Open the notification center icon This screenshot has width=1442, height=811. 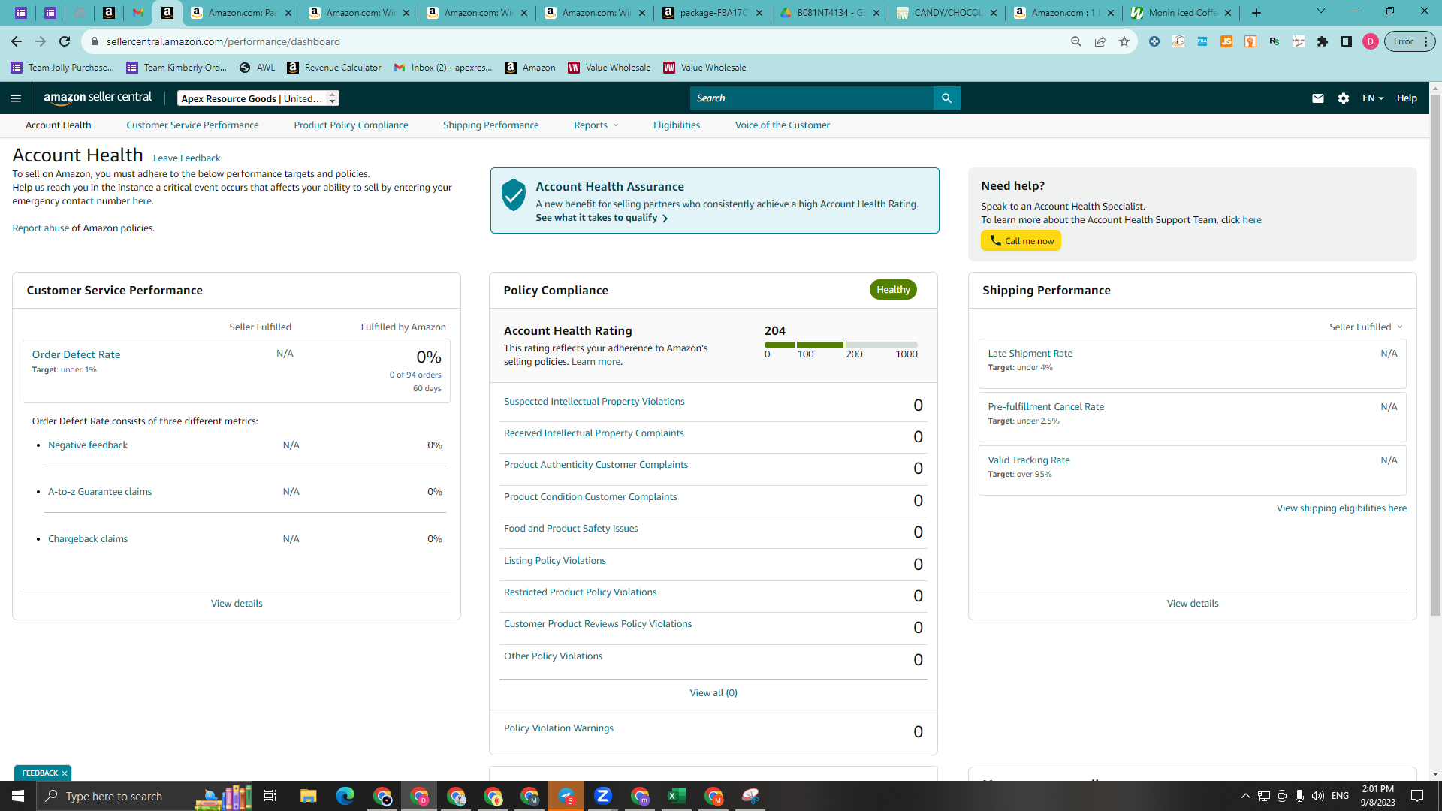pos(1417,796)
